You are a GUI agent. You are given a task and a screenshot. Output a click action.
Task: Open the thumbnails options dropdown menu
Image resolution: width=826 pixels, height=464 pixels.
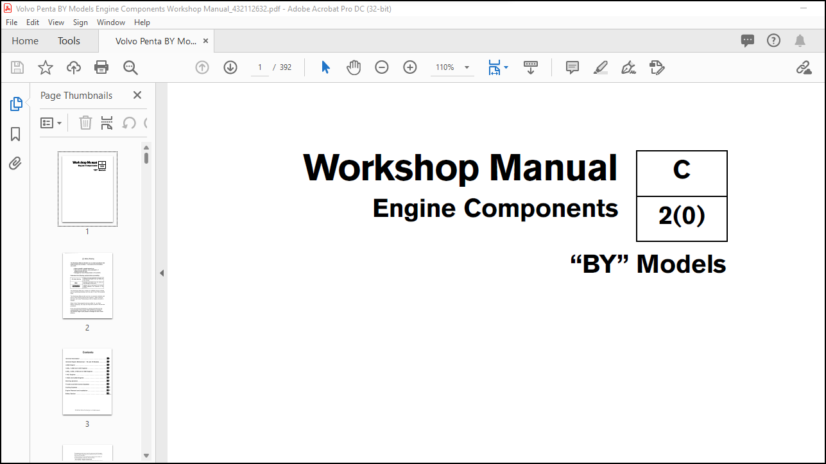[51, 123]
